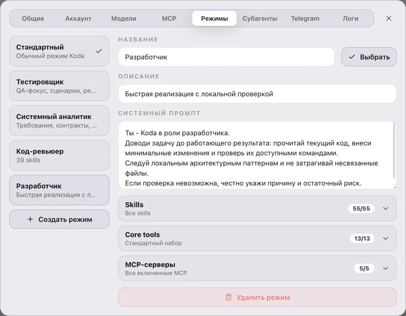Click the 'ОПИСАНИЕ' label
The height and width of the screenshot is (316, 406).
coord(139,76)
